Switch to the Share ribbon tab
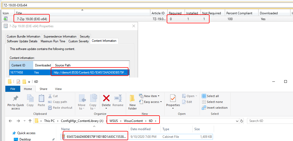This screenshot has height=141, width=293. click(43, 89)
